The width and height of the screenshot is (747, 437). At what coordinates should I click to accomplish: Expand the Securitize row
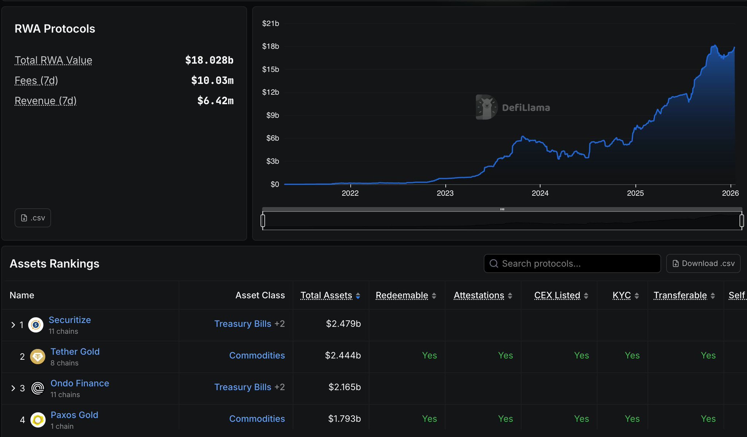[x=13, y=325]
